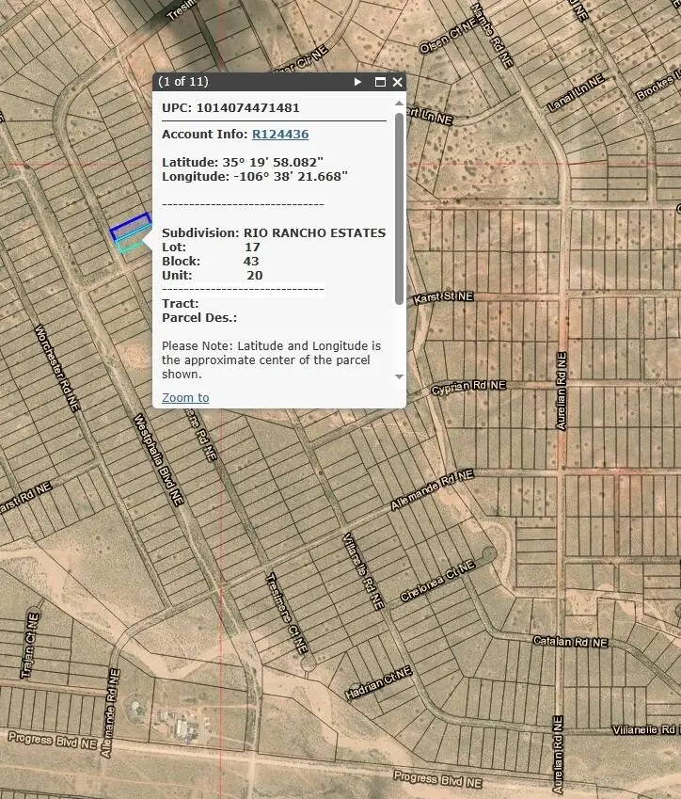Click the Catalan Rd NE road label
This screenshot has width=681, height=799.
(x=570, y=642)
